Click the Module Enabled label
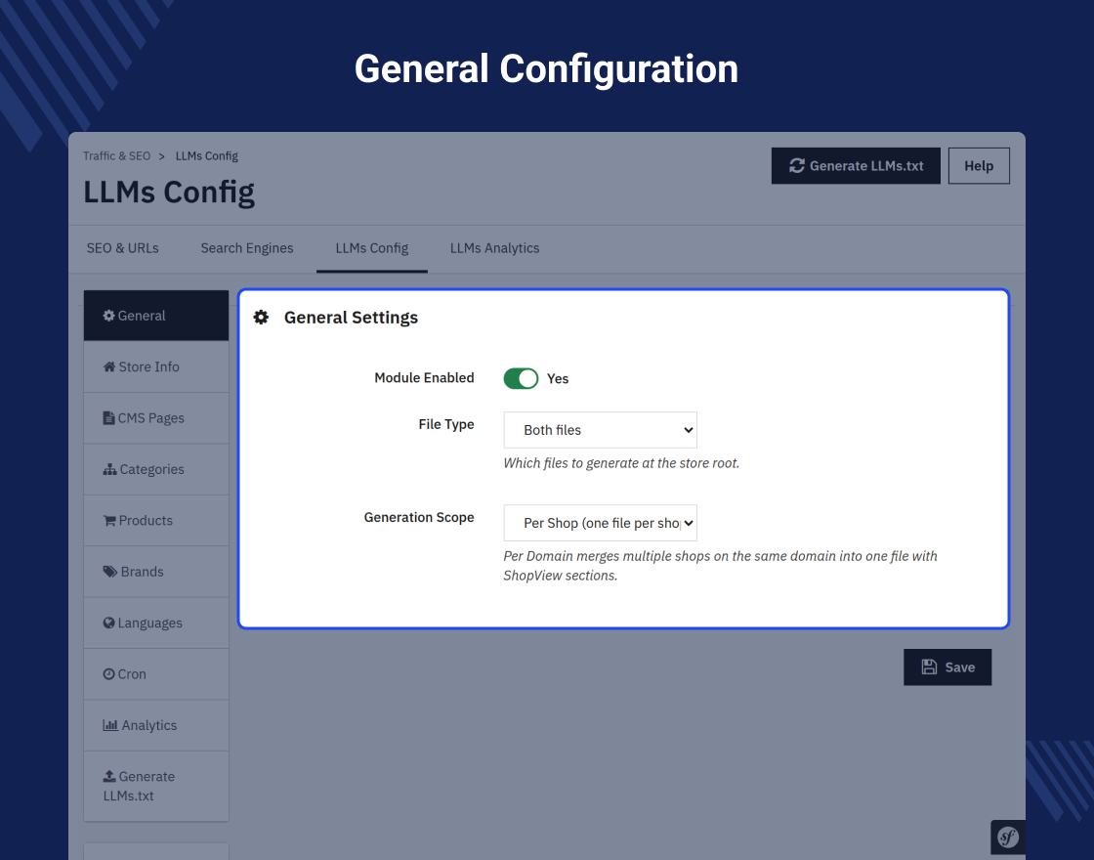 [x=424, y=377]
